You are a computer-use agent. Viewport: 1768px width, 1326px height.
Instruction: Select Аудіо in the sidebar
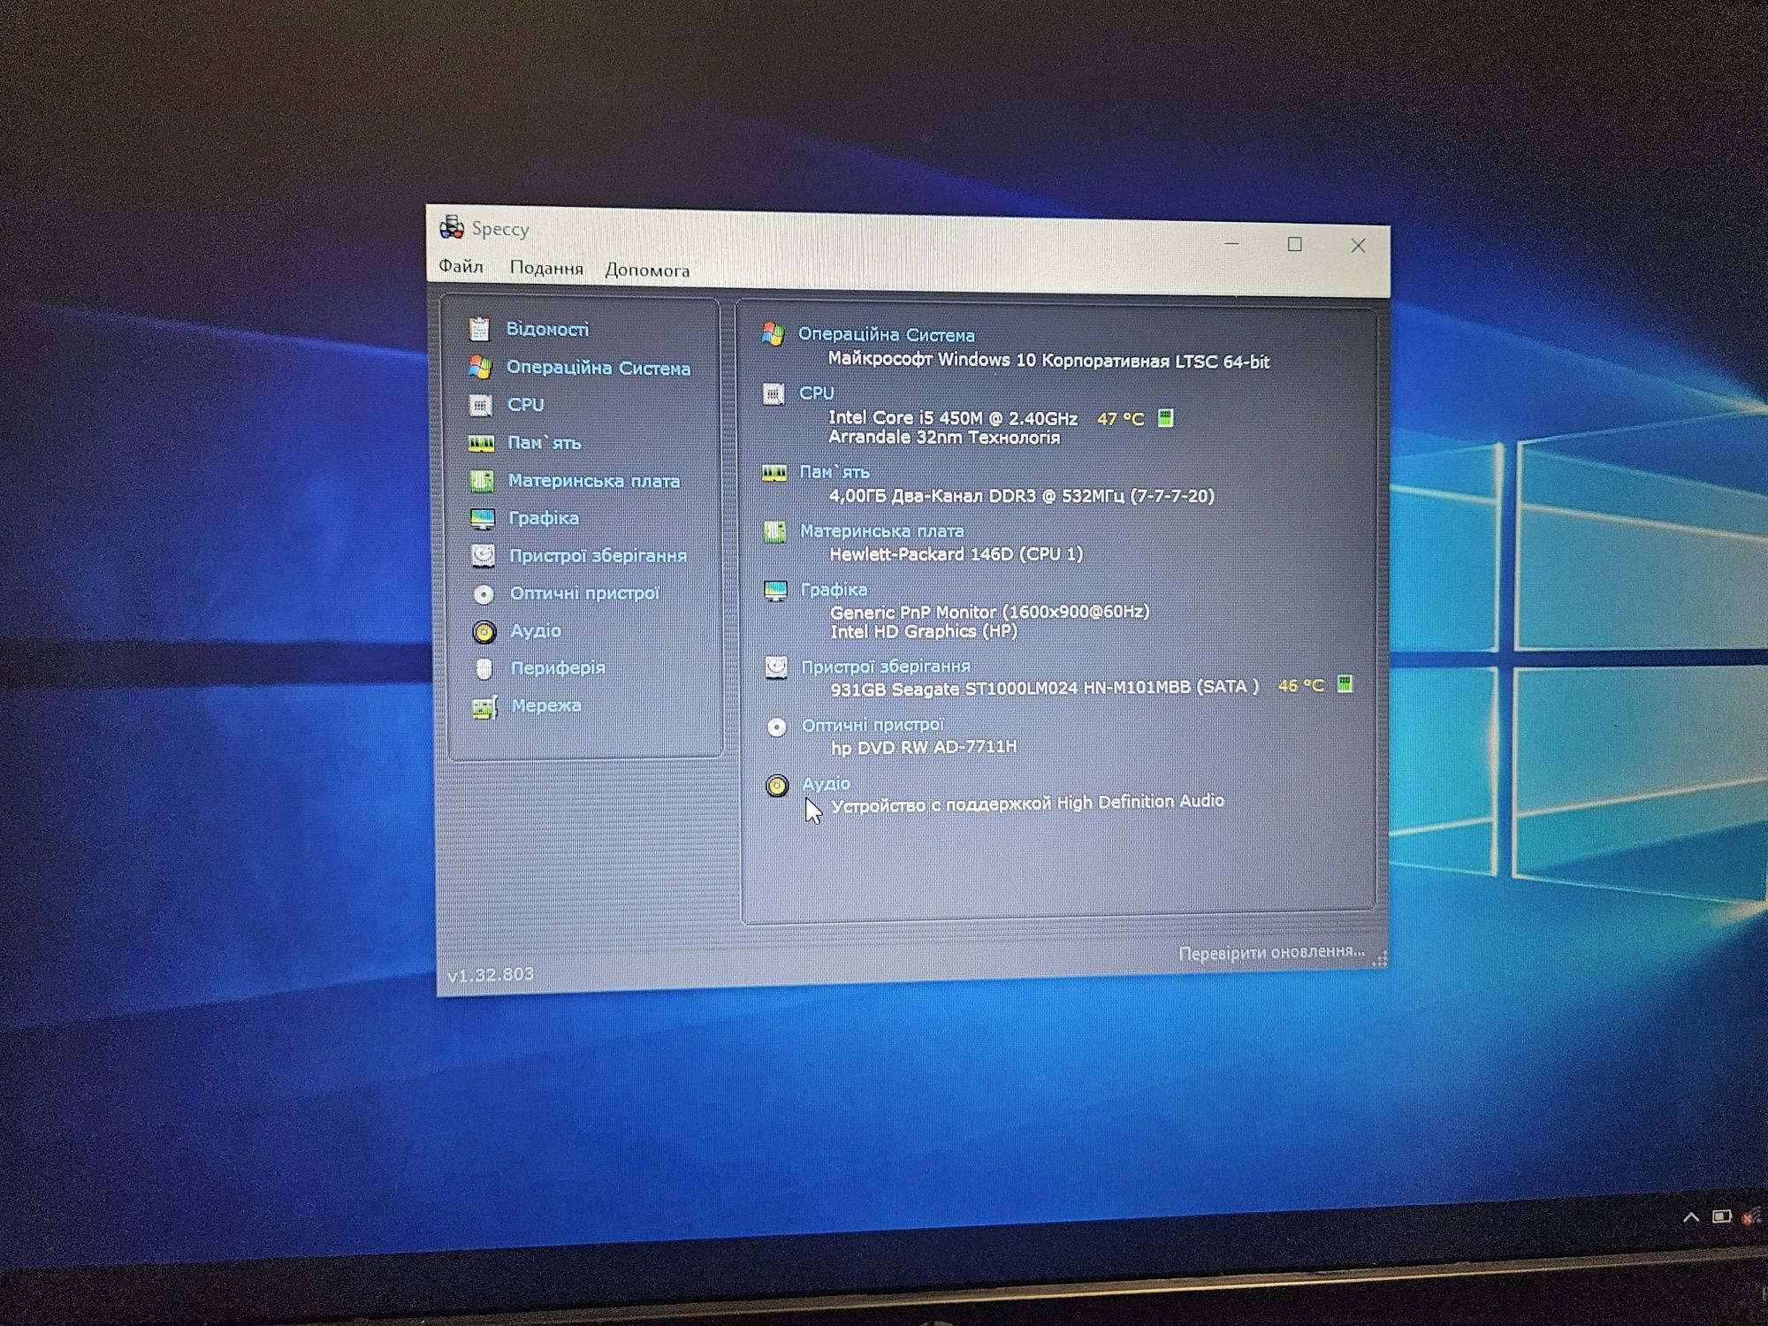[536, 630]
